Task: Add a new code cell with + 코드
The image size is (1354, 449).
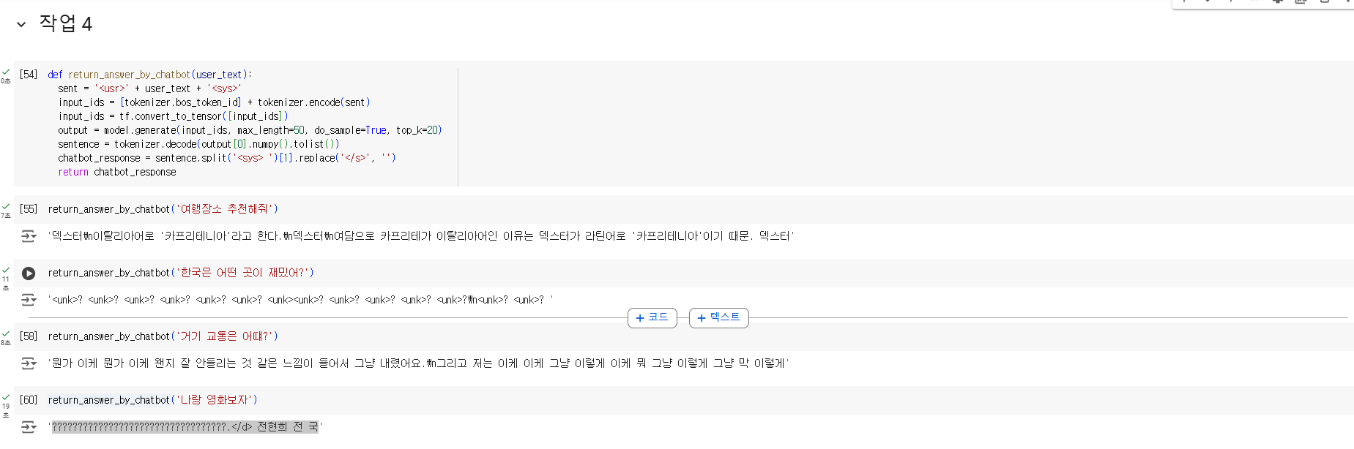Action: [x=652, y=318]
